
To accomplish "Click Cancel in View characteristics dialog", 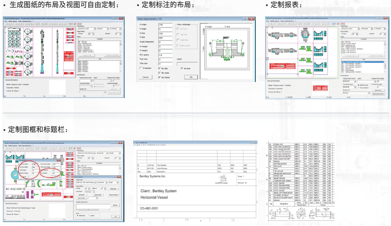I will pyautogui.click(x=145, y=77).
